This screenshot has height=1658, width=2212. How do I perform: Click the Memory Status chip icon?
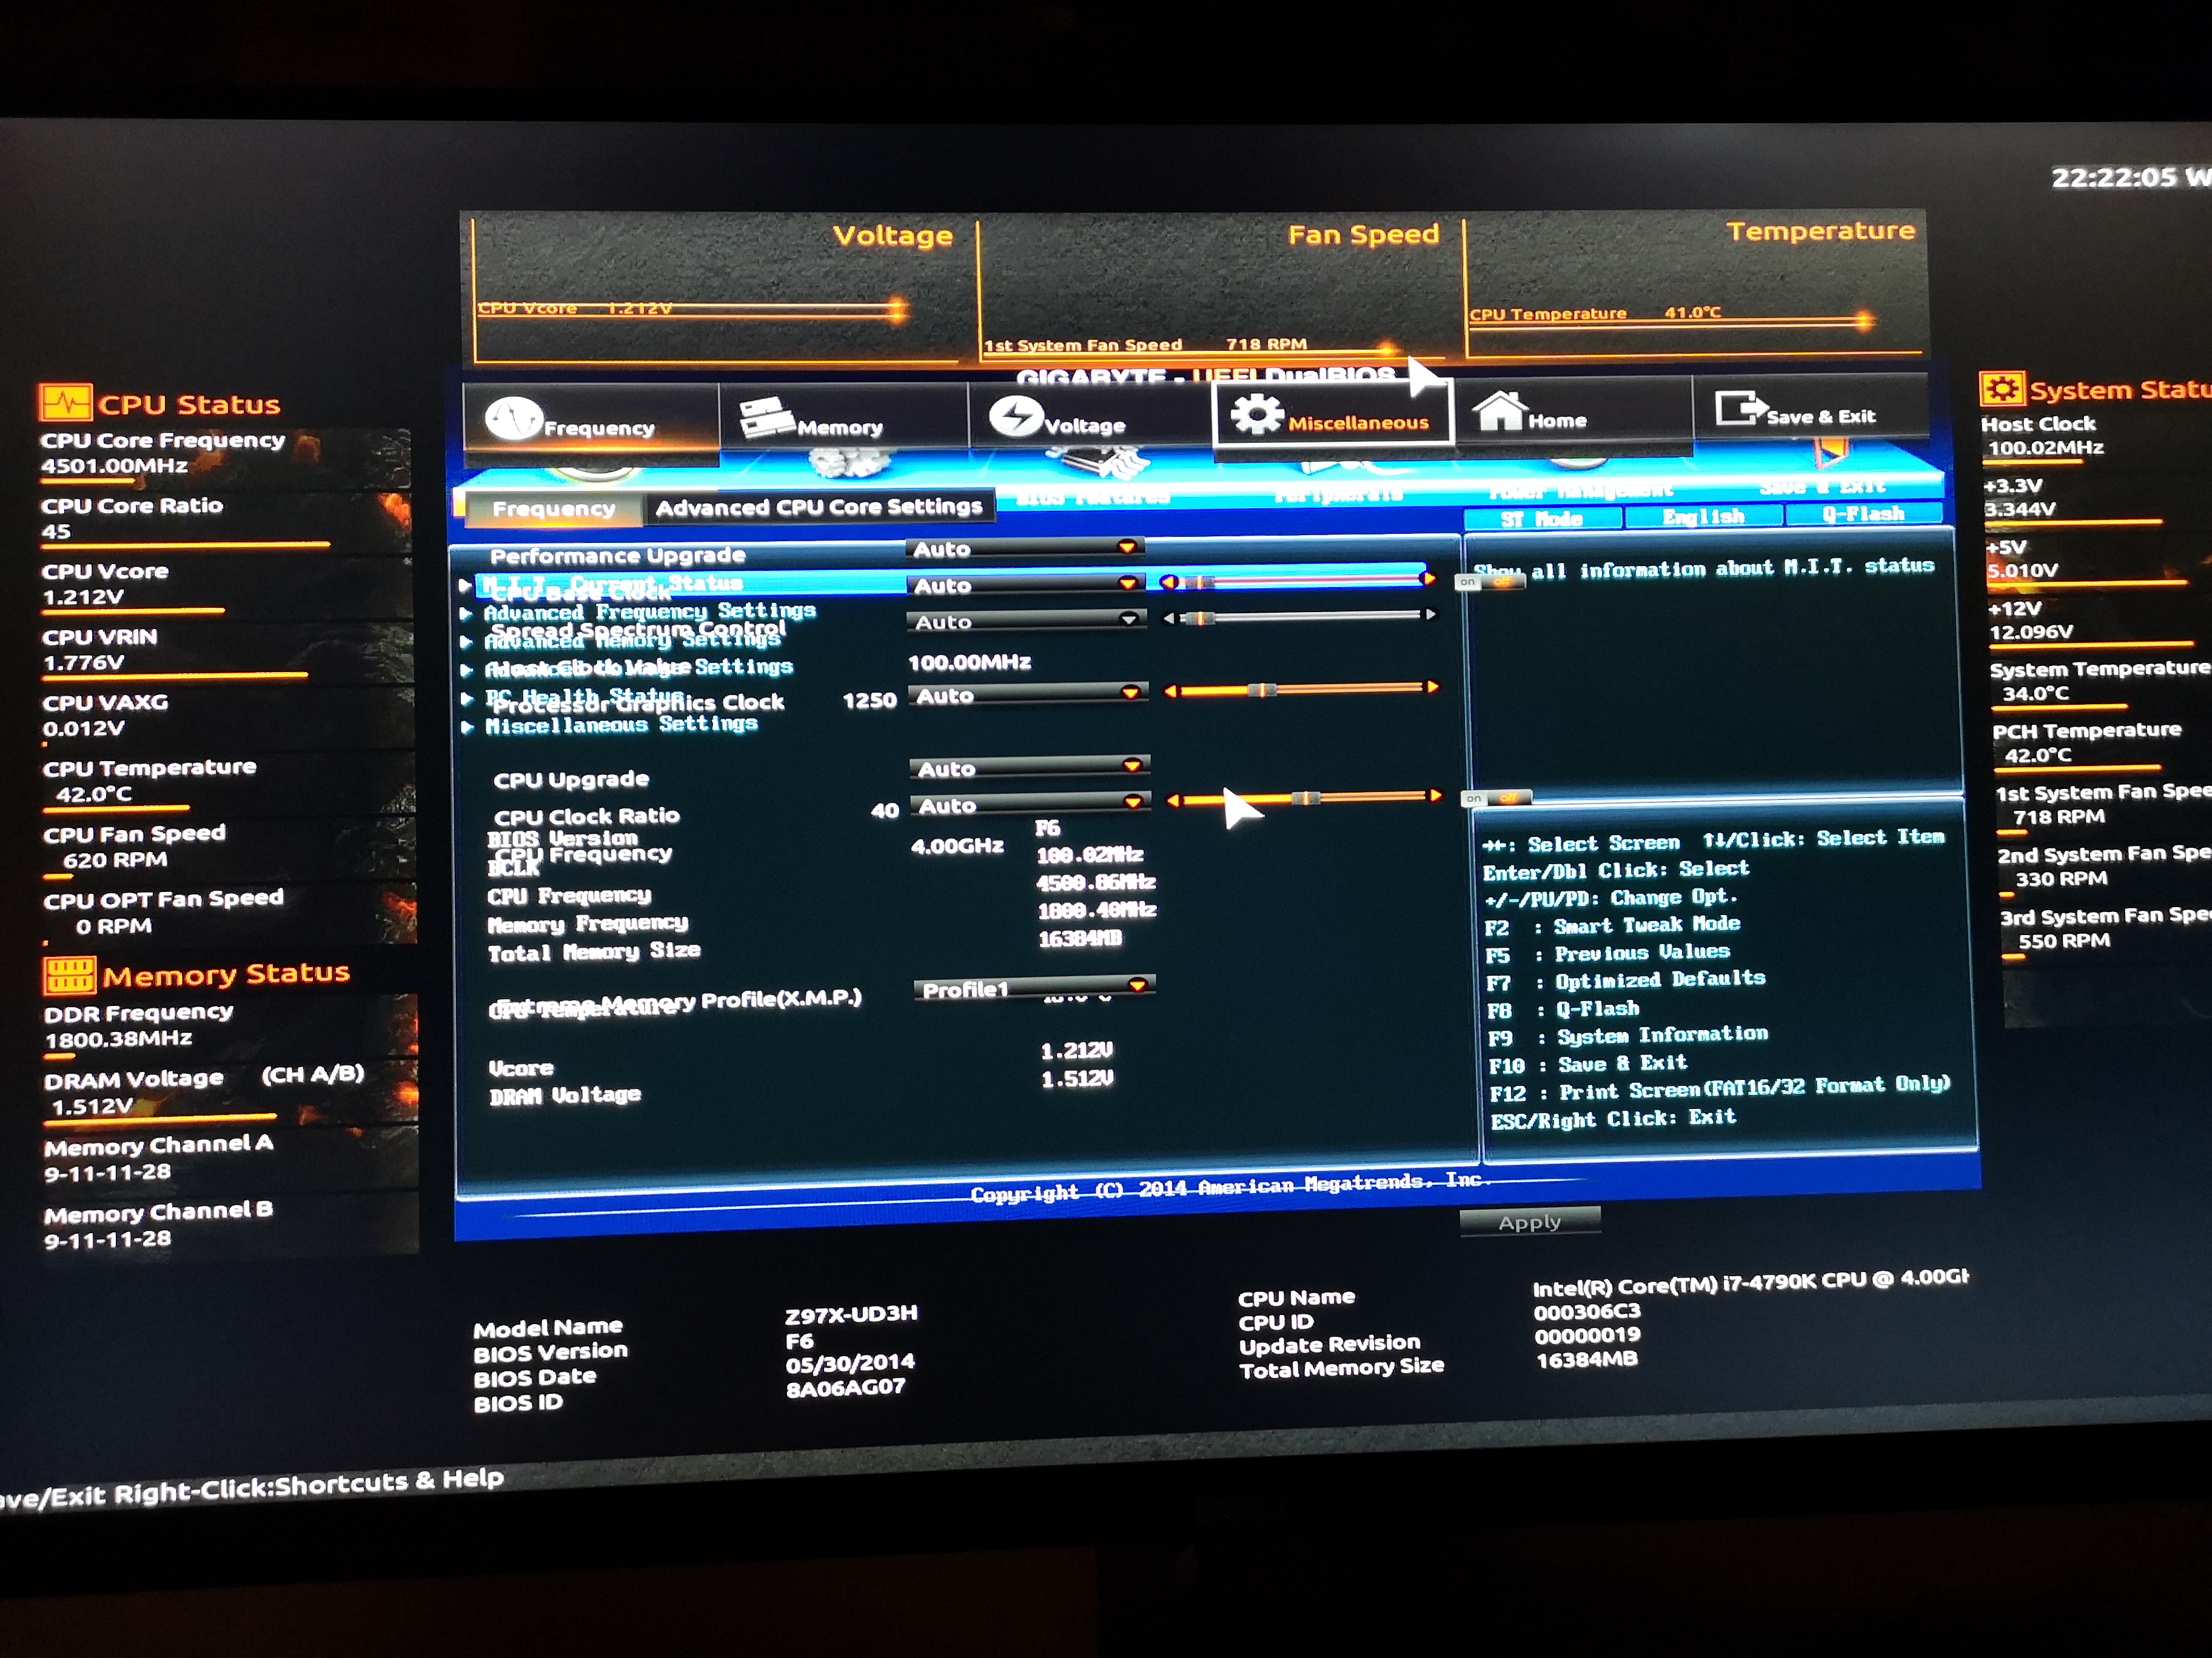pos(70,976)
